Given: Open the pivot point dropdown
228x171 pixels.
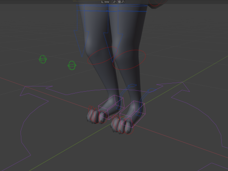Looking at the screenshot, I should coord(115,2).
